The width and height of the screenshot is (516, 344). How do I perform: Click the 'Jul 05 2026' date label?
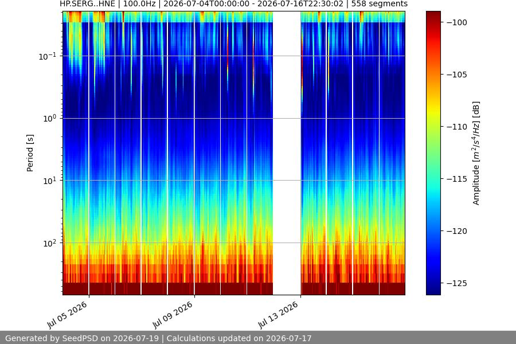click(x=67, y=315)
